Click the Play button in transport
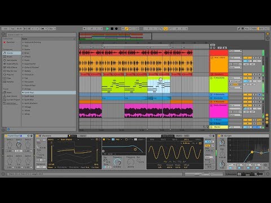The image size is (271, 203). (107, 29)
